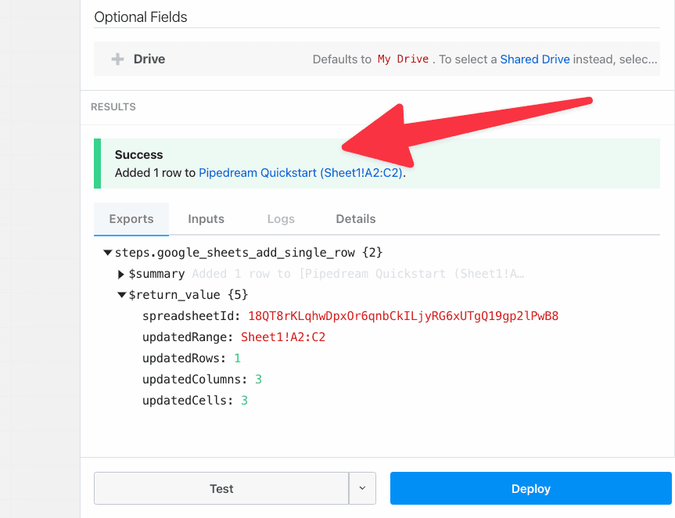Open the Inputs tab
This screenshot has height=518, width=675.
(x=206, y=219)
